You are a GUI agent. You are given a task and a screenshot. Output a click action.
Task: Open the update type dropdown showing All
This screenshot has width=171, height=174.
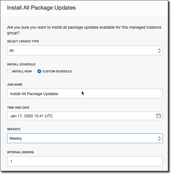coord(81,51)
